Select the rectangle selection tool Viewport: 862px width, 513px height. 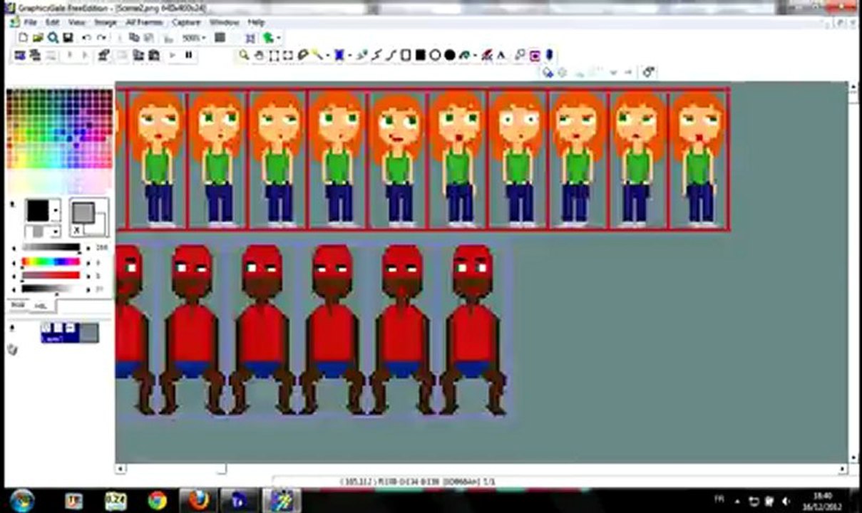point(273,55)
